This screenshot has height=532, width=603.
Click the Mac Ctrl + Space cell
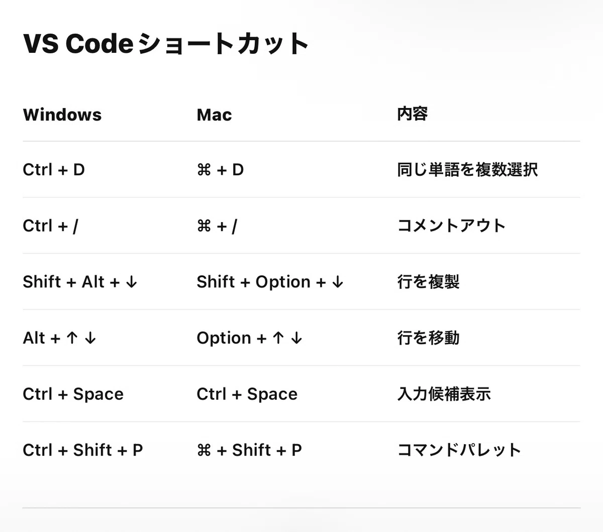[x=247, y=394]
